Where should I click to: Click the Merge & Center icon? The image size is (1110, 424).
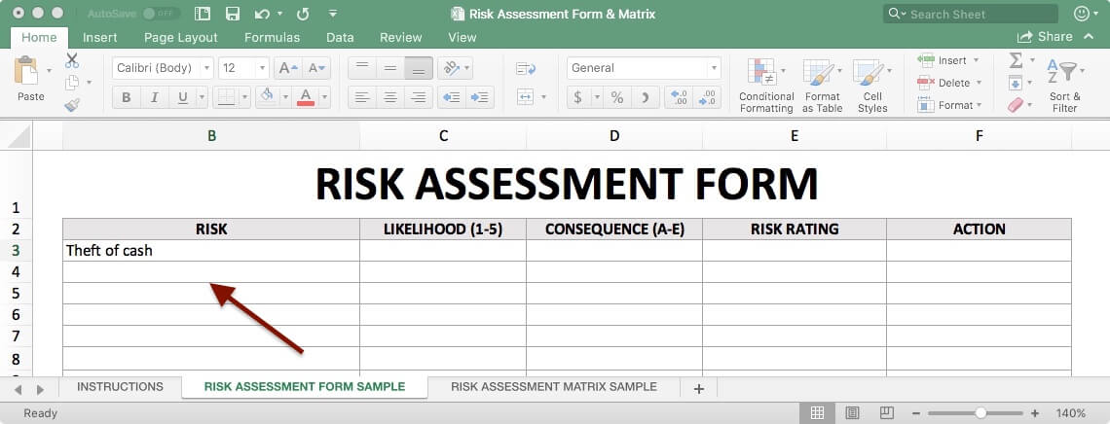click(525, 97)
